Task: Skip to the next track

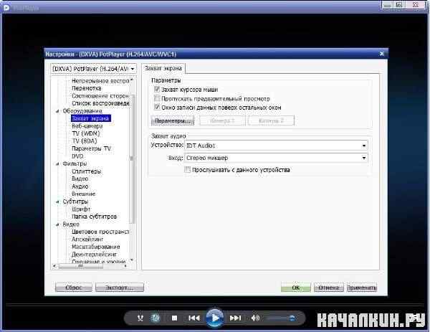Action: pyautogui.click(x=235, y=318)
